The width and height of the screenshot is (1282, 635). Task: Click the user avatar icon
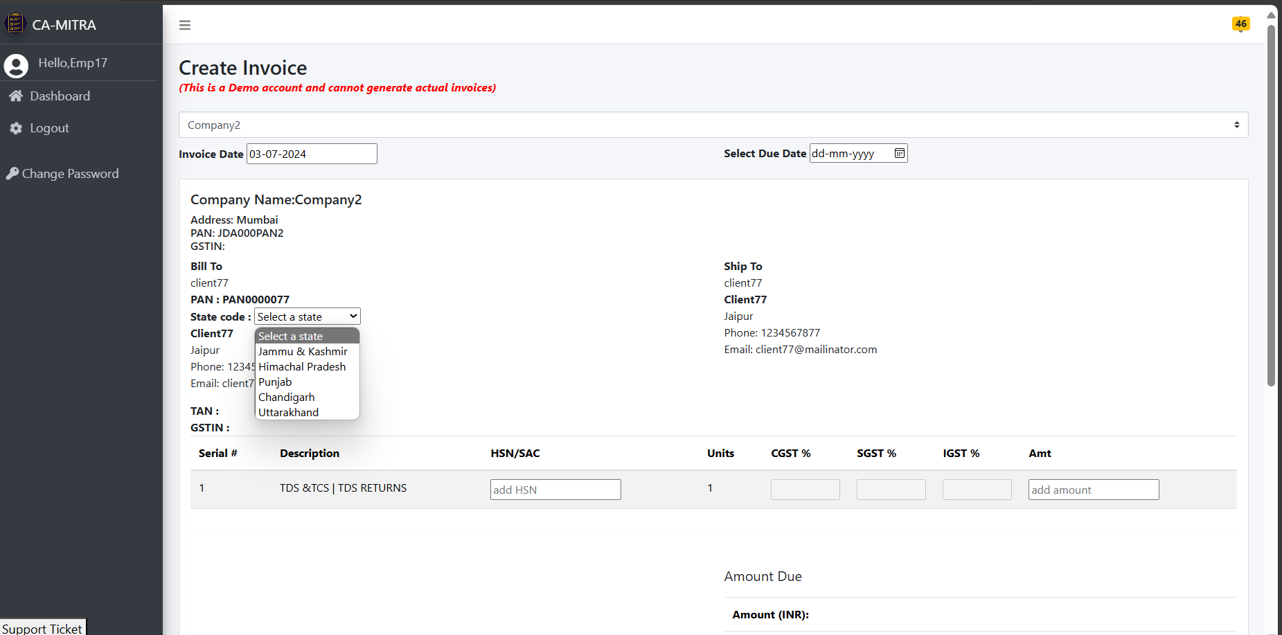pyautogui.click(x=16, y=66)
